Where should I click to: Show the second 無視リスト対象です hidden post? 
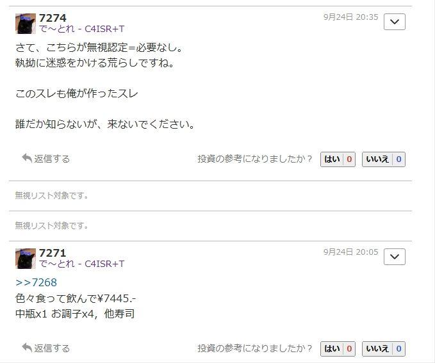52,225
